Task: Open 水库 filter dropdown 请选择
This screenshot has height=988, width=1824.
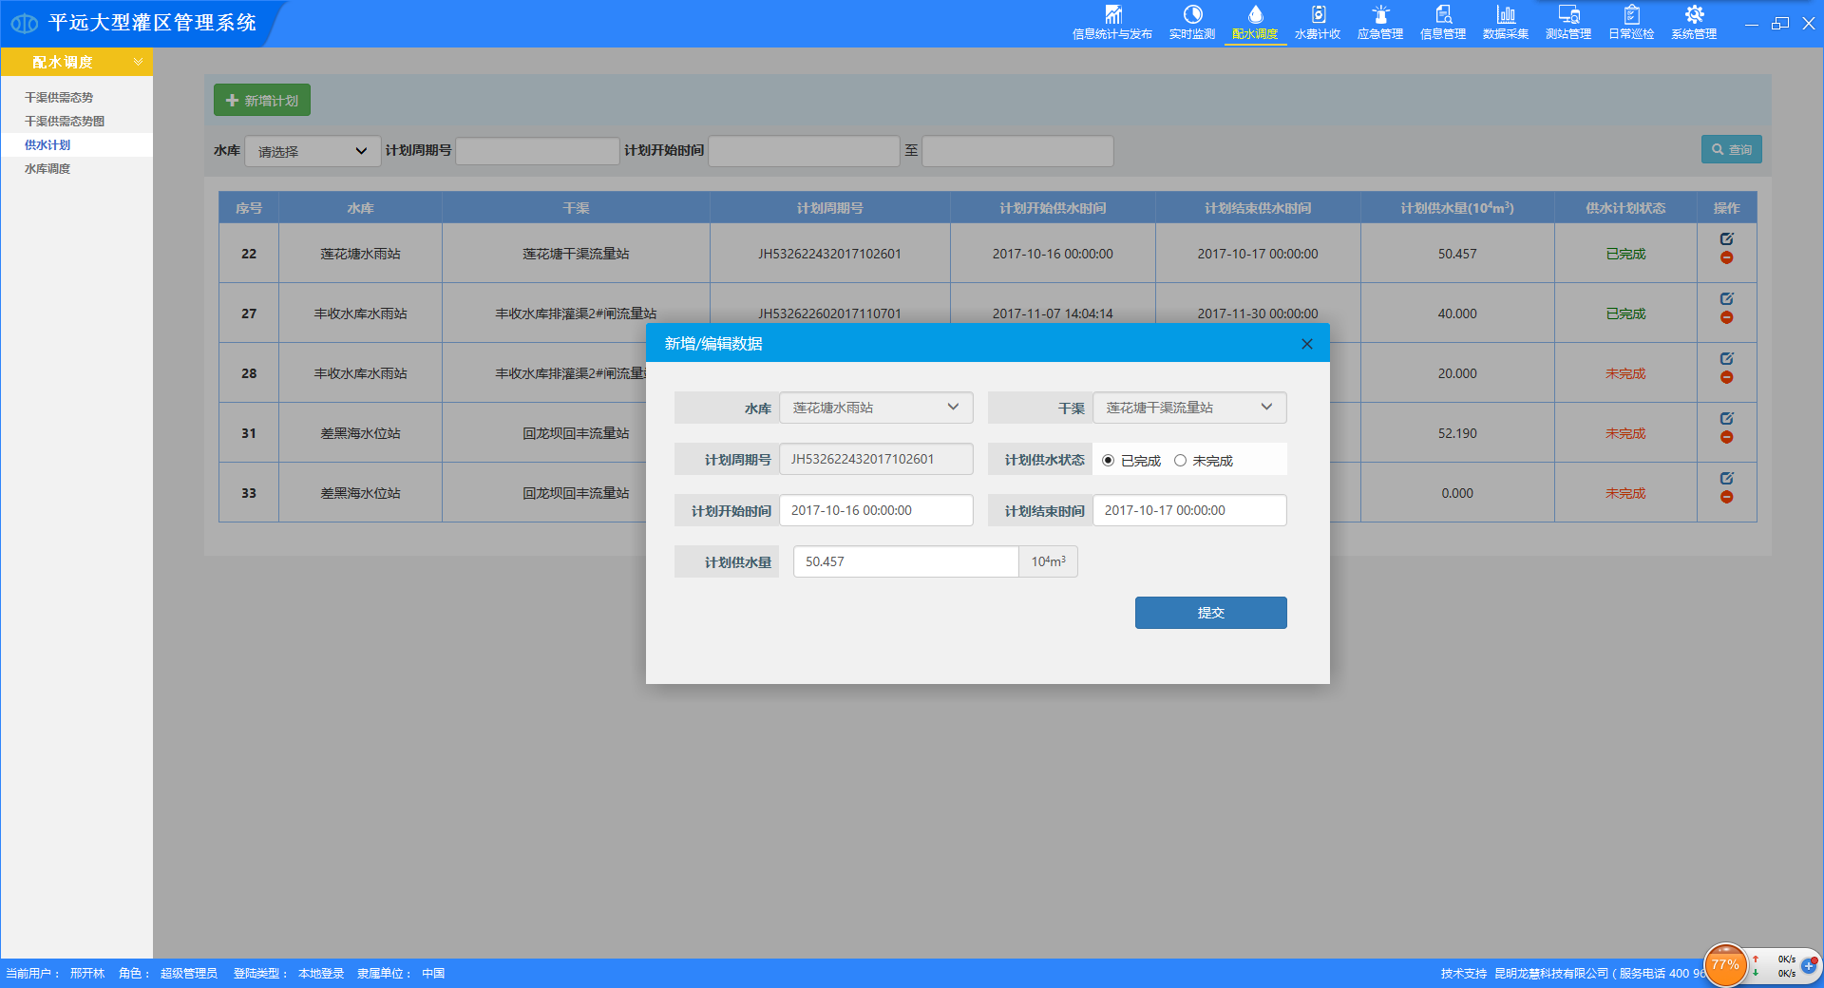Action: tap(313, 151)
